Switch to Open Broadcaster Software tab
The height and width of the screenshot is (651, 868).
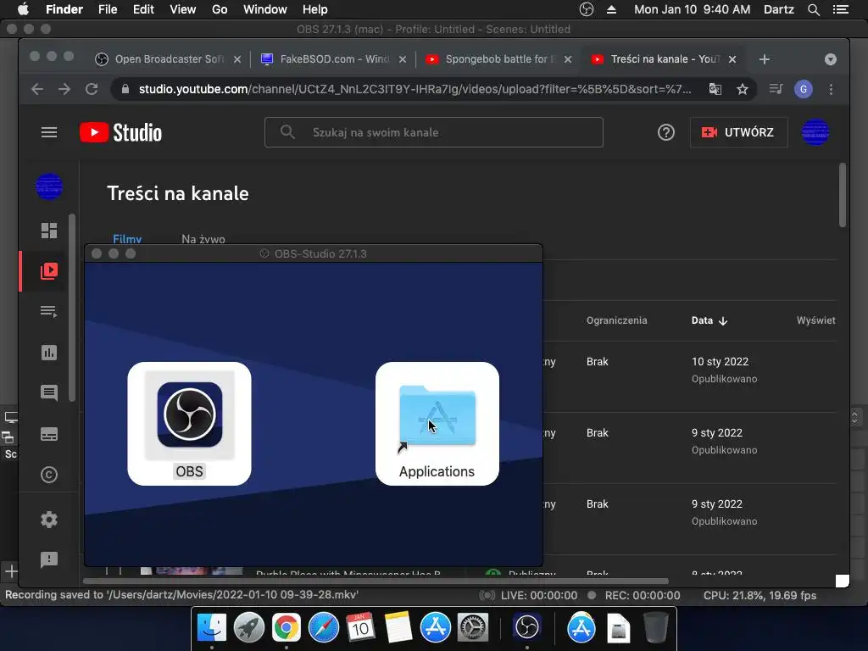pyautogui.click(x=168, y=59)
